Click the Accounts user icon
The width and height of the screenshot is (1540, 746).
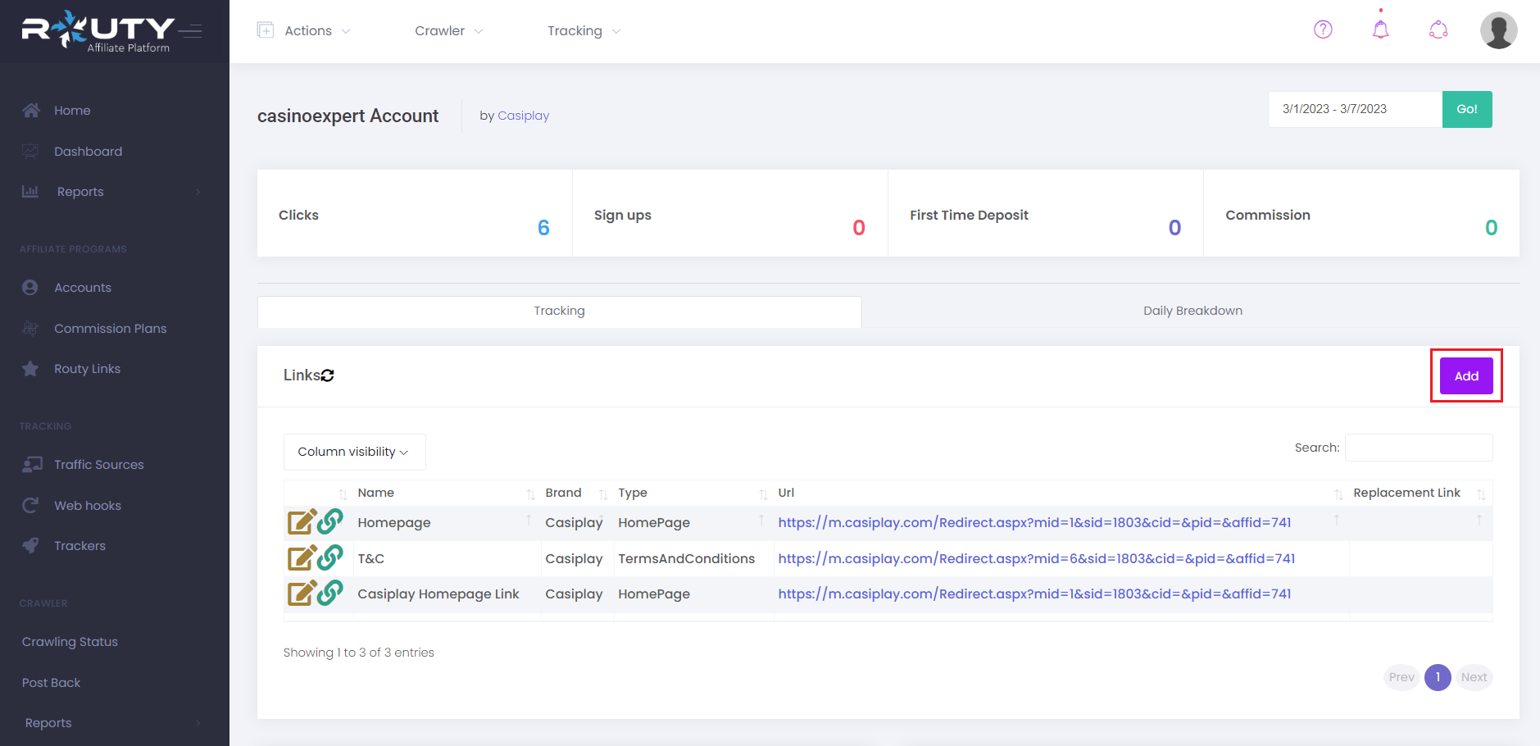pyautogui.click(x=30, y=287)
